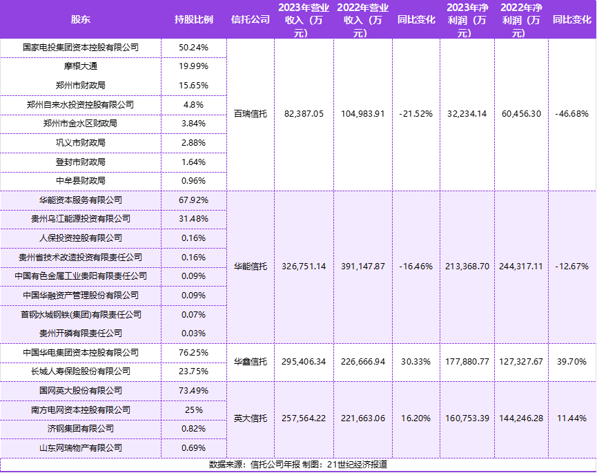Click the 60,456.30 net profit value

[521, 114]
